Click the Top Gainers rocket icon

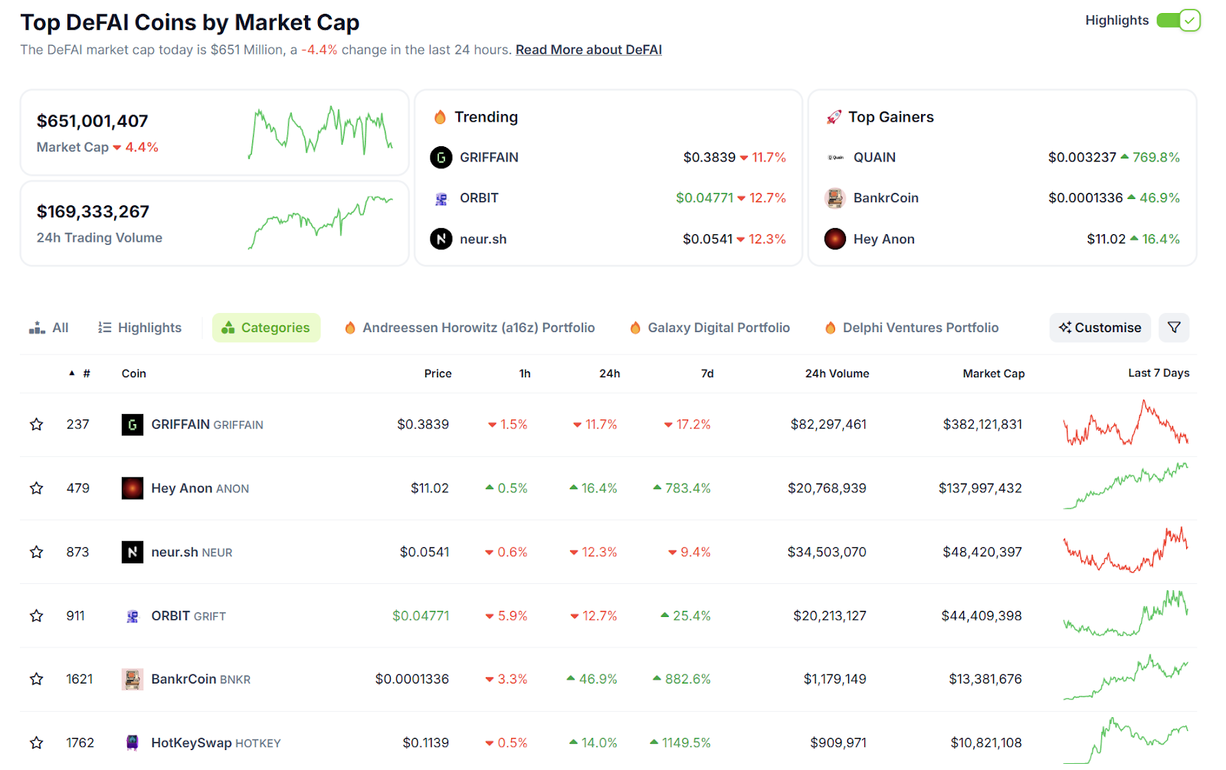pyautogui.click(x=834, y=117)
